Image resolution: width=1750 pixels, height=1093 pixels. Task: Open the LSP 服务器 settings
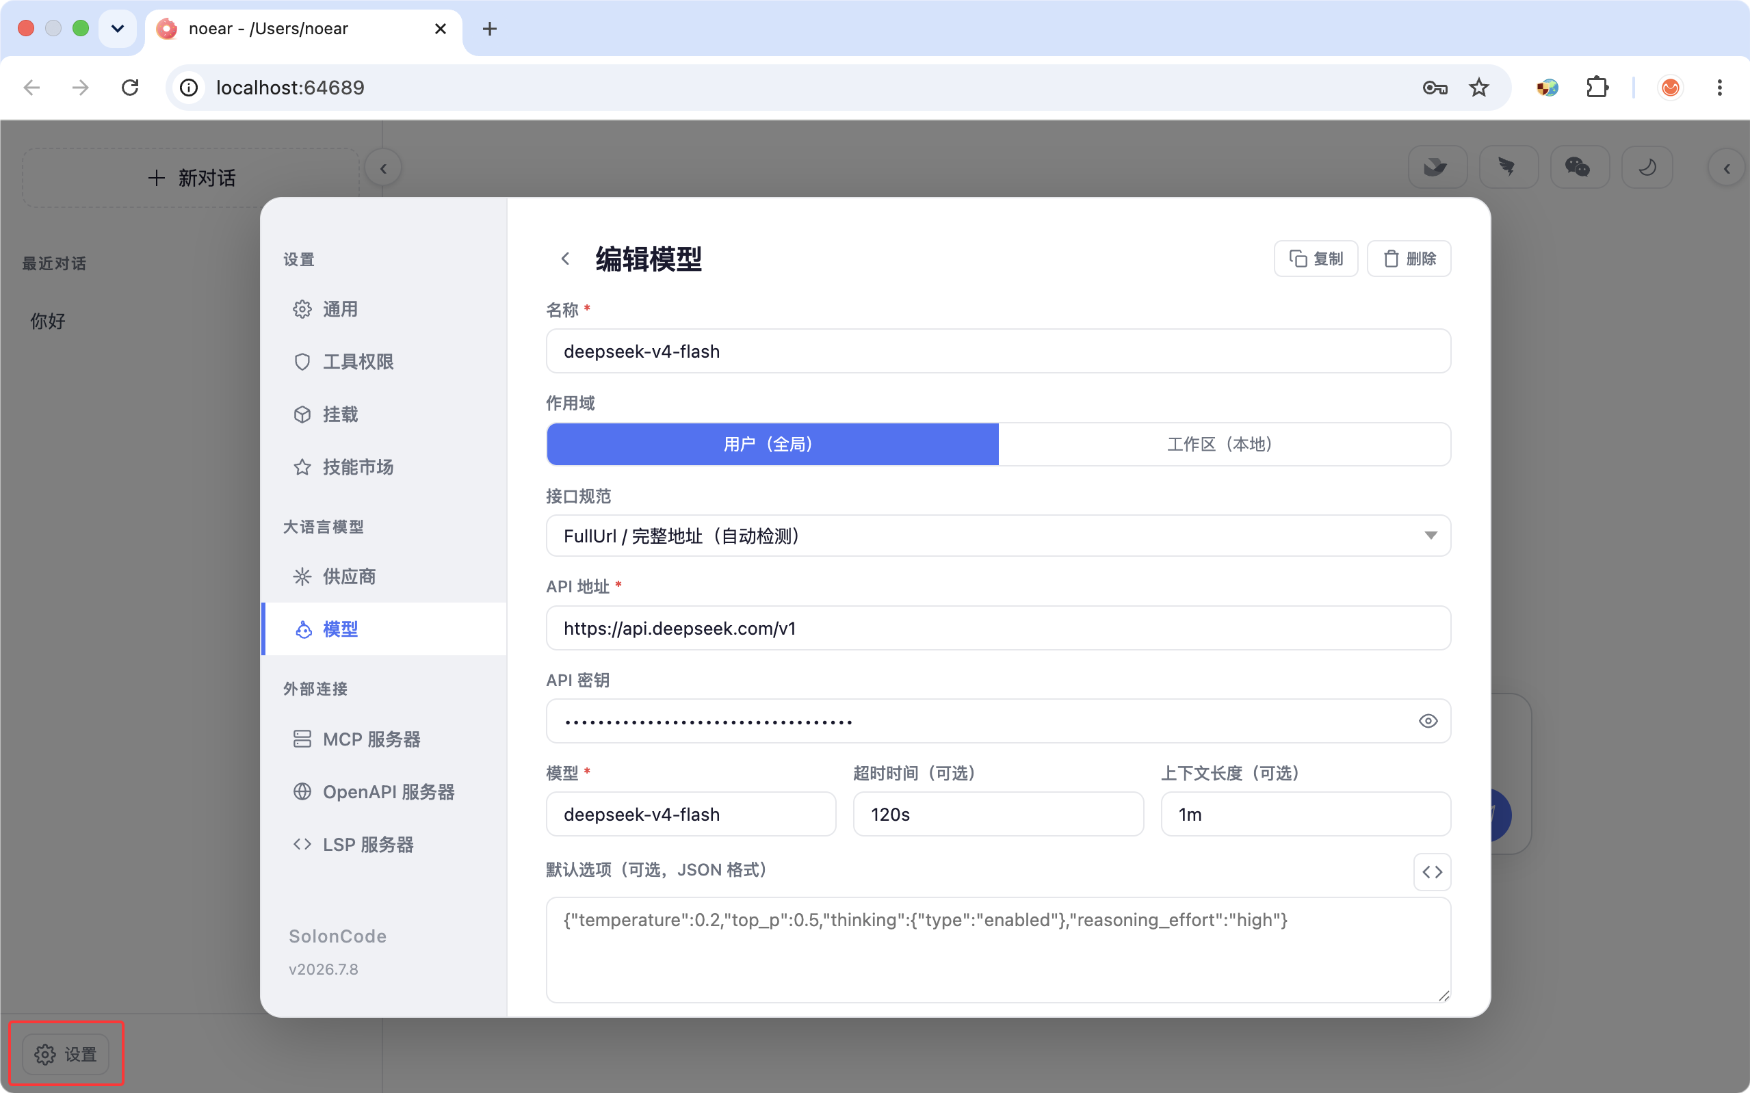384,844
